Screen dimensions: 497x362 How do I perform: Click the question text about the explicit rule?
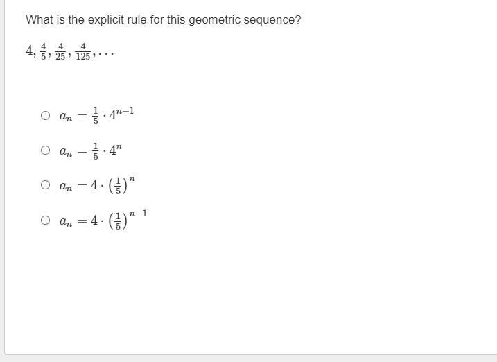coord(164,19)
